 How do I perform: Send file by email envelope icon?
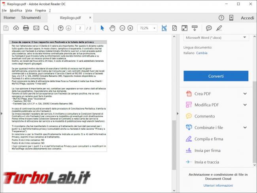pyautogui.click(x=36, y=28)
